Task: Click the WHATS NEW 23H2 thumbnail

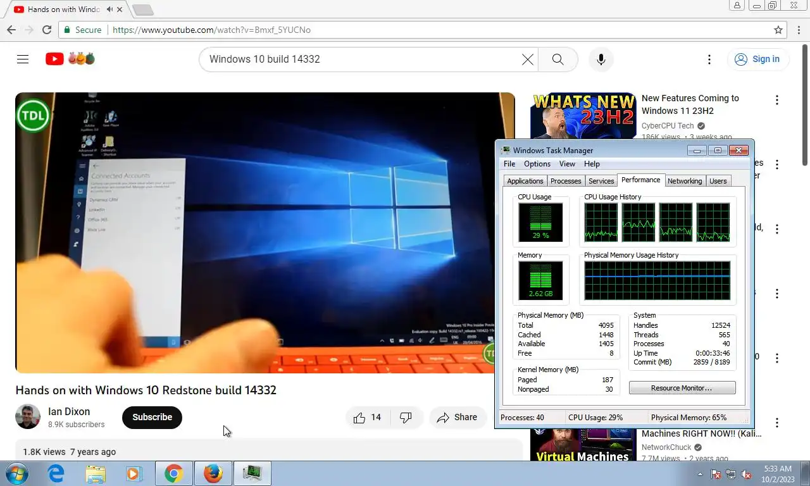Action: pos(583,115)
